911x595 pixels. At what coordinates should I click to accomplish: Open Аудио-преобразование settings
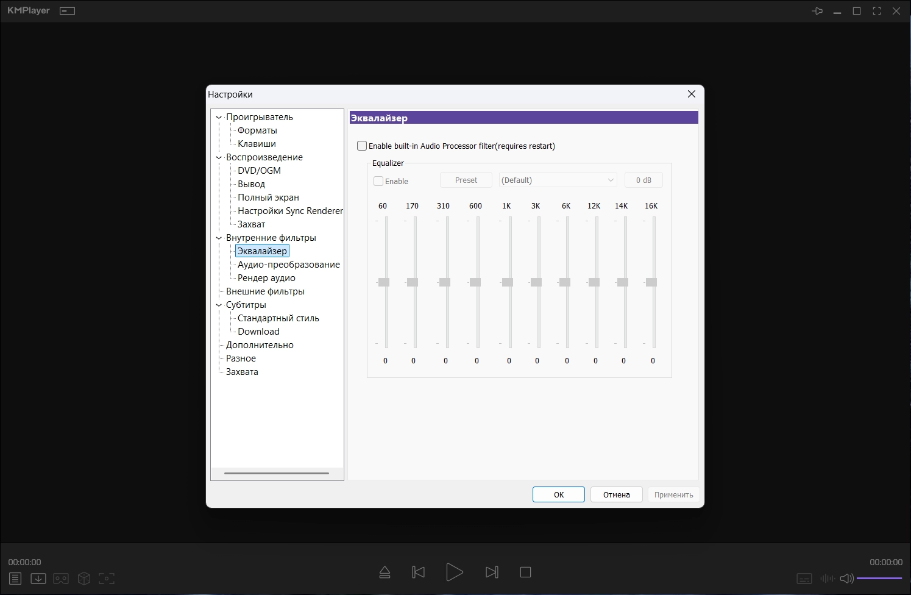click(289, 265)
